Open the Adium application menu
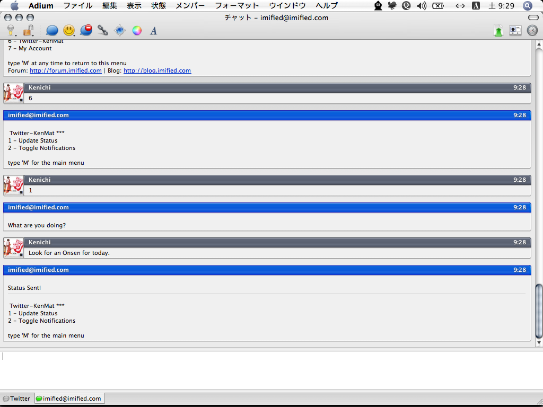Image resolution: width=543 pixels, height=407 pixels. (x=41, y=5)
